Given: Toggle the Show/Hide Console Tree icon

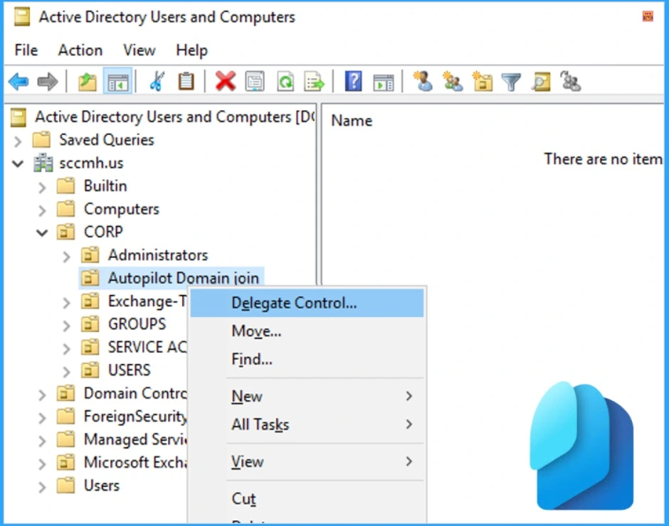Looking at the screenshot, I should [x=117, y=82].
